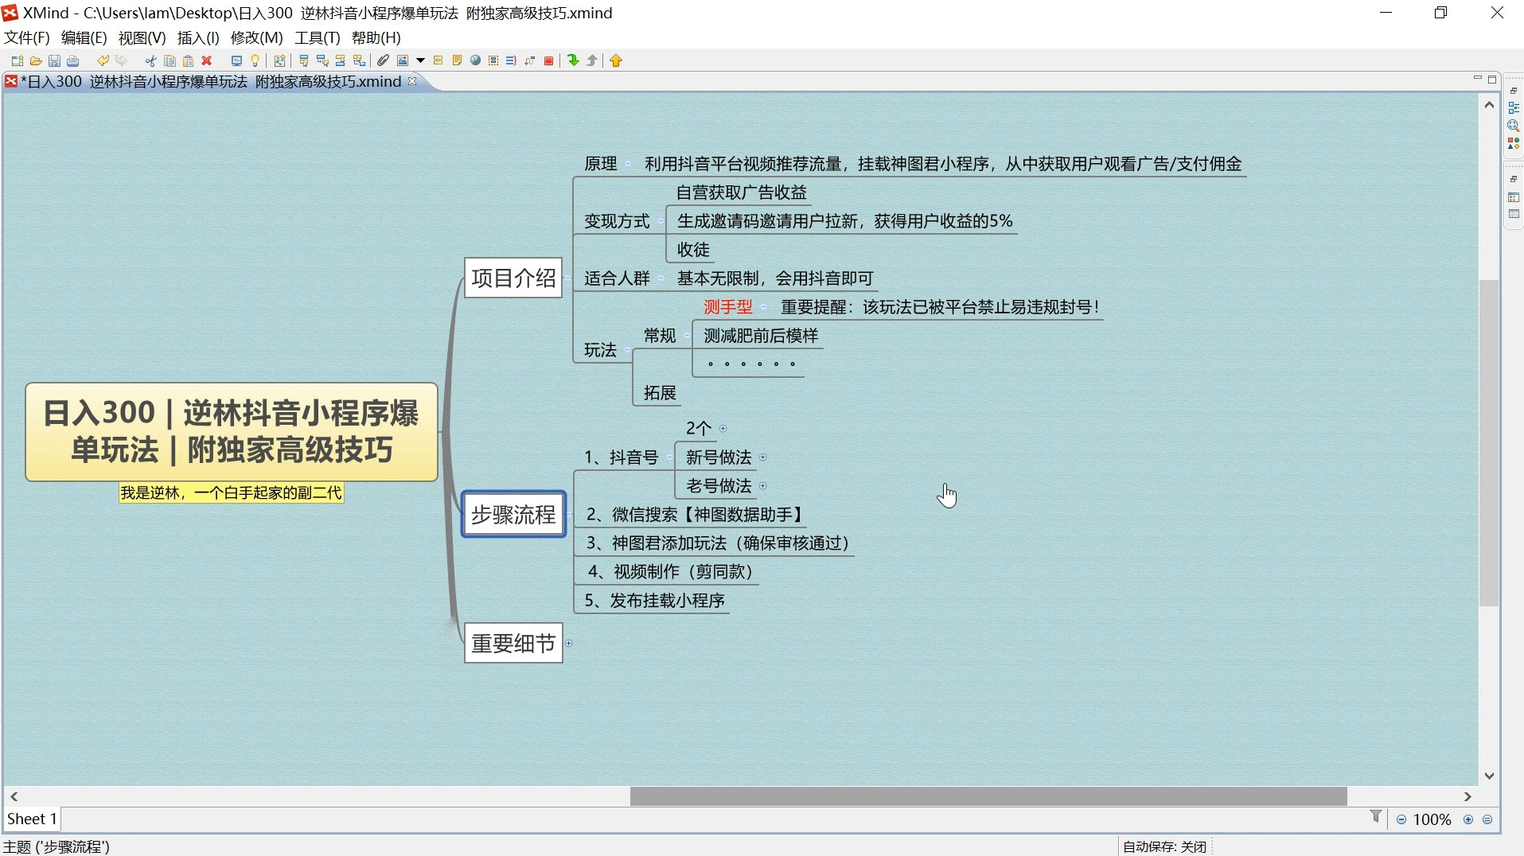Return to center topic with the home arrow
1524x856 pixels.
617,60
